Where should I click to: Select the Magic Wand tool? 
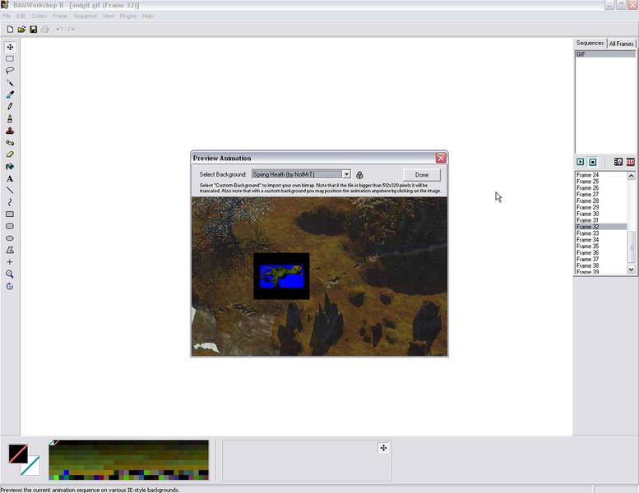[10, 83]
